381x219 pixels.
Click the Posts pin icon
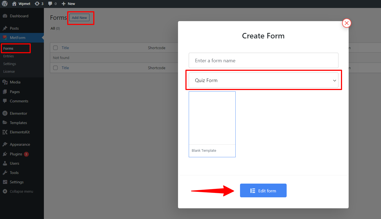point(5,28)
